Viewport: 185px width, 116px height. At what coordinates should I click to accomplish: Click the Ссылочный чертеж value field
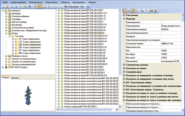tap(171, 44)
